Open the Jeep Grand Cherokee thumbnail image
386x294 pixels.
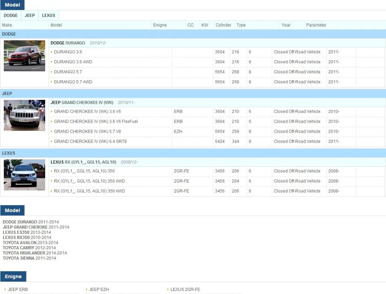click(24, 115)
